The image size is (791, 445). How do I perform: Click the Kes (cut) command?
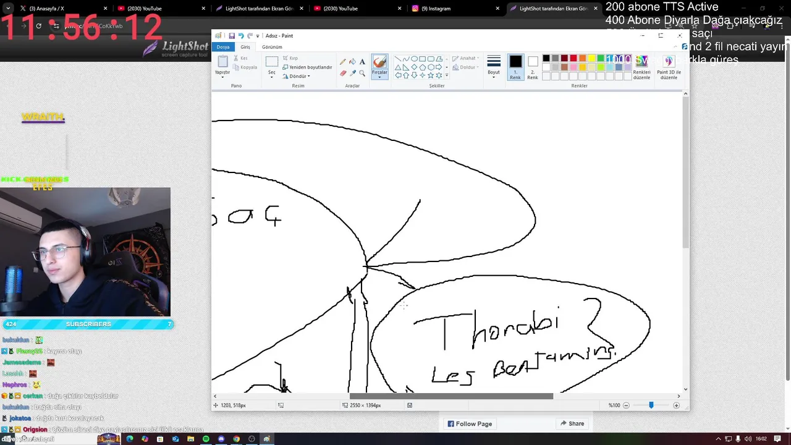[241, 58]
